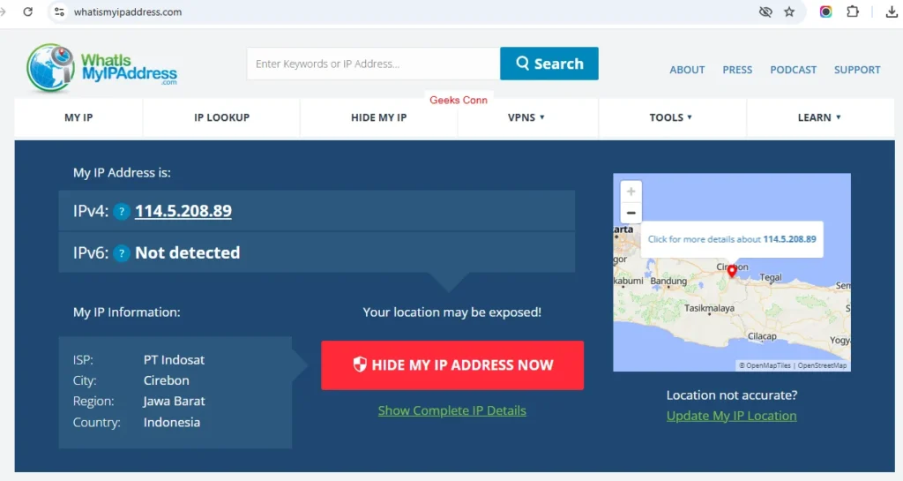Image resolution: width=903 pixels, height=481 pixels.
Task: Click the Your location may be exposed text
Action: [452, 312]
